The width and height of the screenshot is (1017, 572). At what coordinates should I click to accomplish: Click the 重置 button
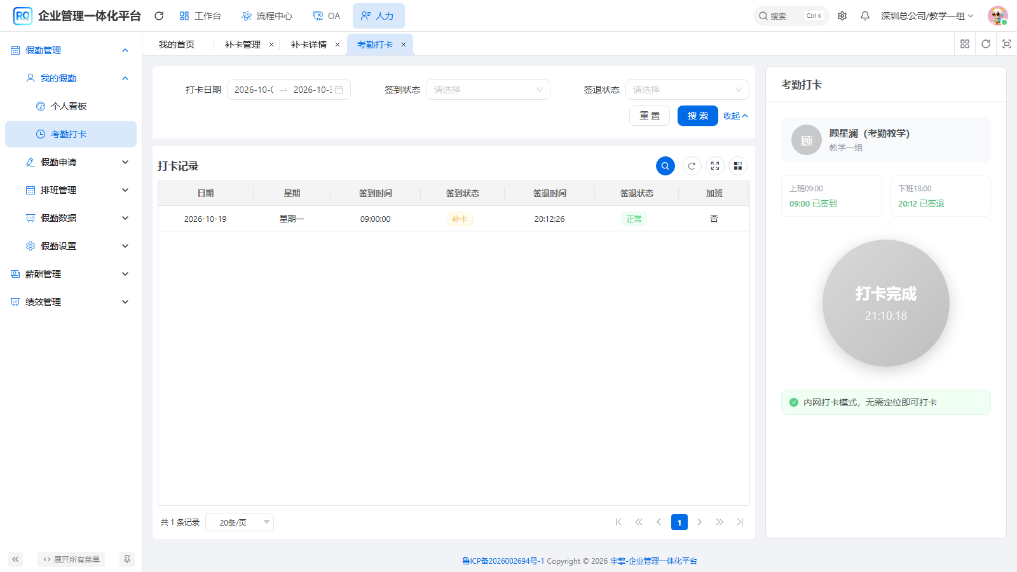pos(650,116)
